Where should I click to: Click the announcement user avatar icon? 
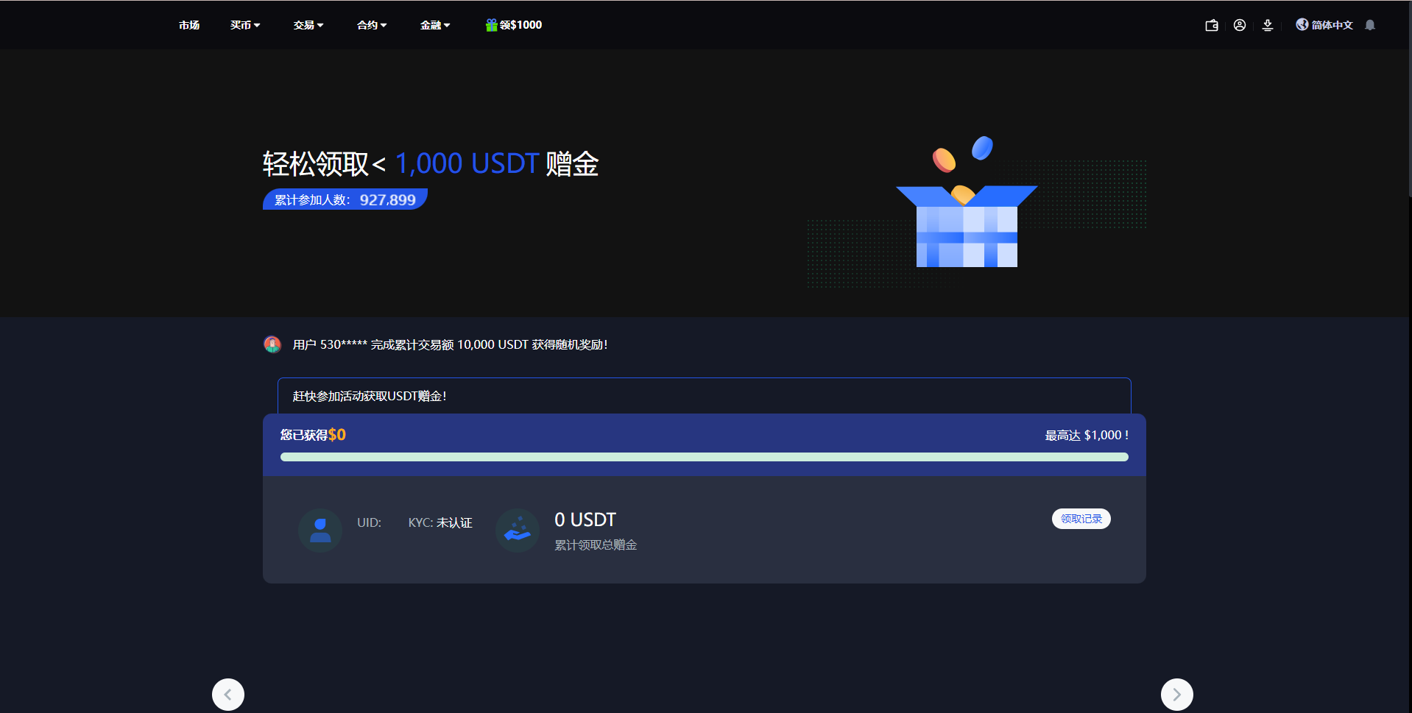(x=272, y=344)
